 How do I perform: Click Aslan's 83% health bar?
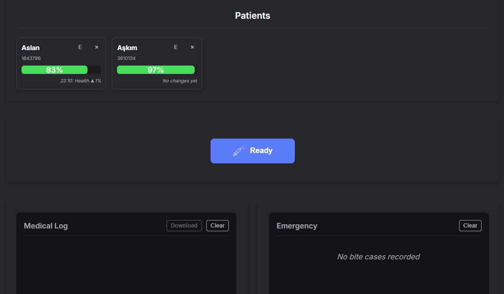click(61, 70)
